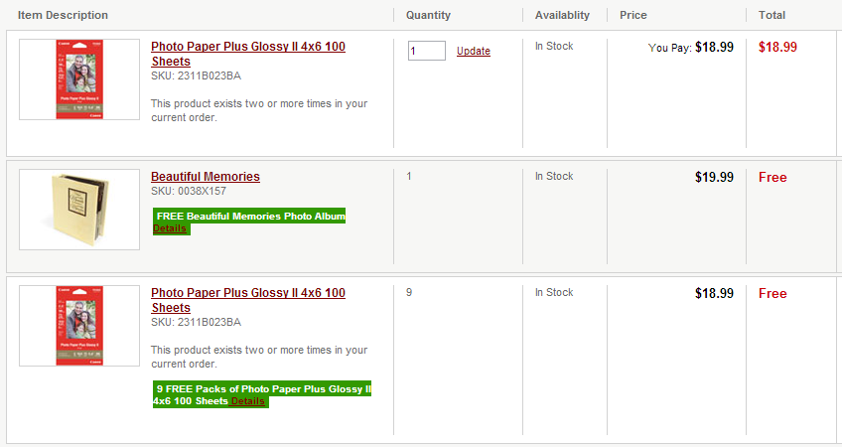The image size is (842, 447).
Task: Click the thumbnail in the 9-quantity row
Action: [79, 326]
